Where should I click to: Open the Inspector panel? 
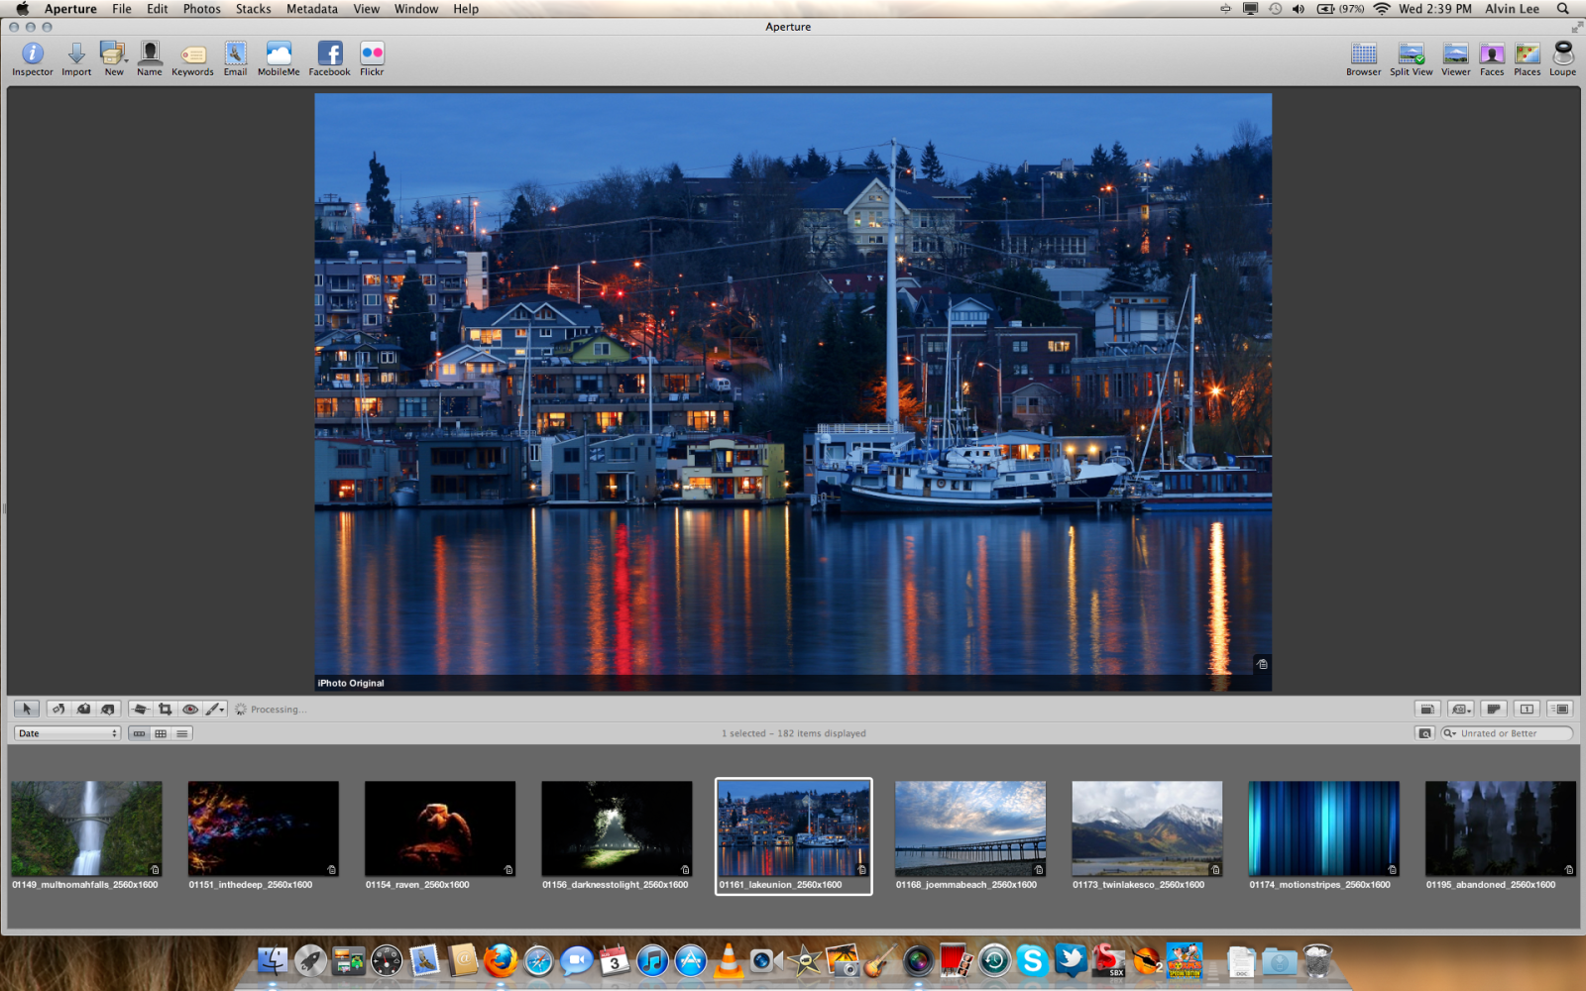click(x=33, y=55)
